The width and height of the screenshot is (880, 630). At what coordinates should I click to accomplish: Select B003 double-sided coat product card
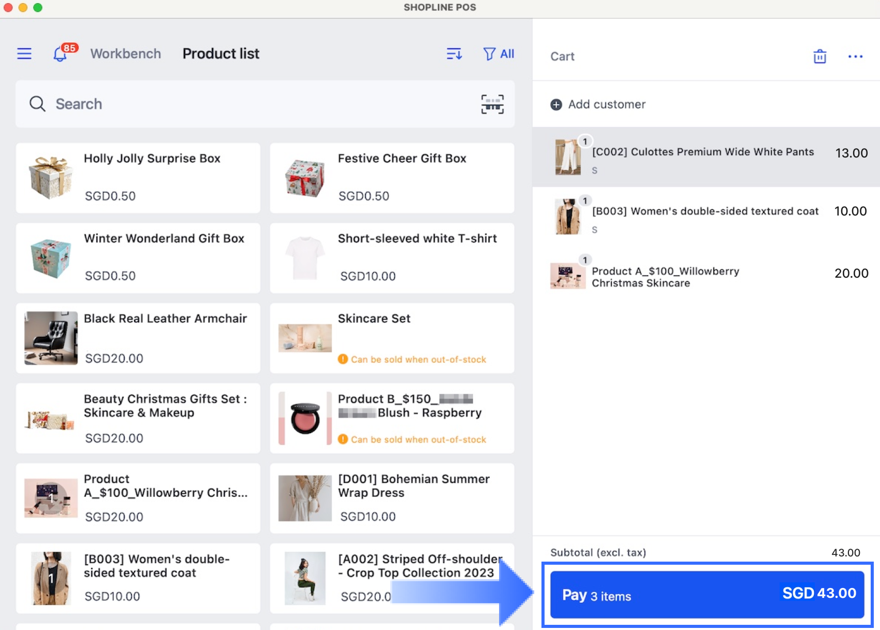tap(138, 579)
